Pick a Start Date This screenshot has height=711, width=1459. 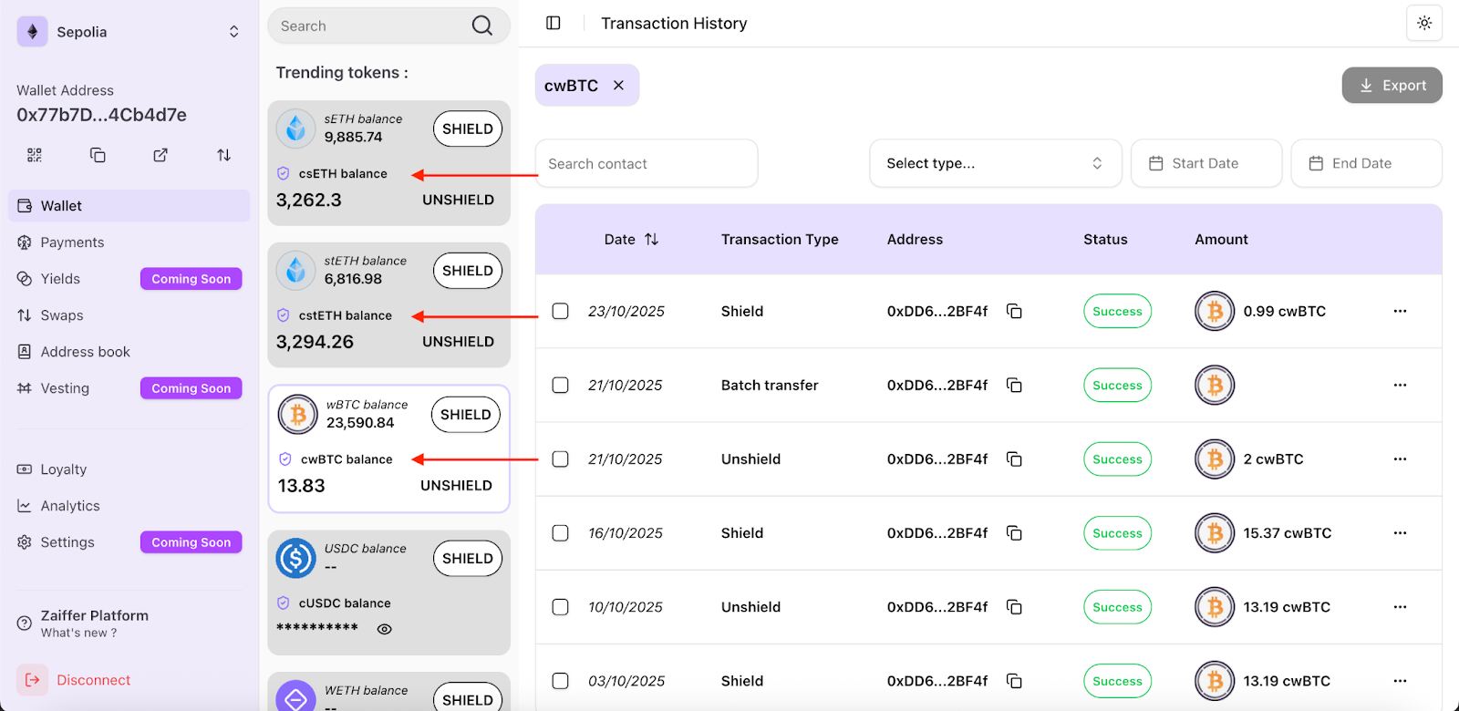coord(1206,163)
